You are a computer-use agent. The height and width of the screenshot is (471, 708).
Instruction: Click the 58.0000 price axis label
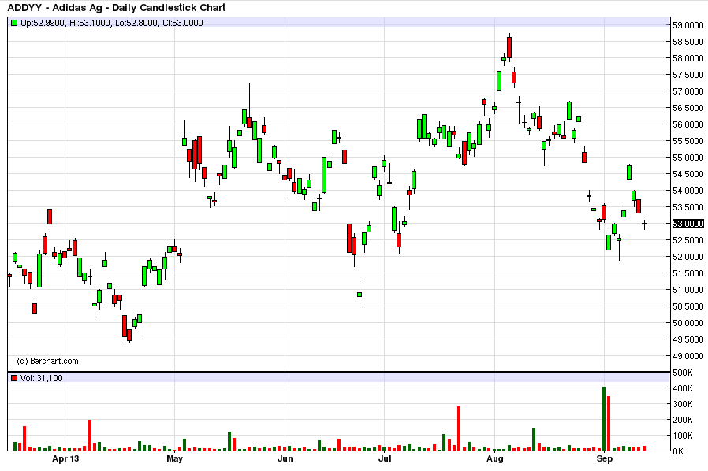pos(688,58)
